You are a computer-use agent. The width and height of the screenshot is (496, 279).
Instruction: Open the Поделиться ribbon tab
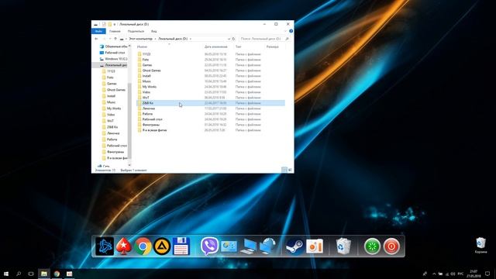tap(136, 31)
